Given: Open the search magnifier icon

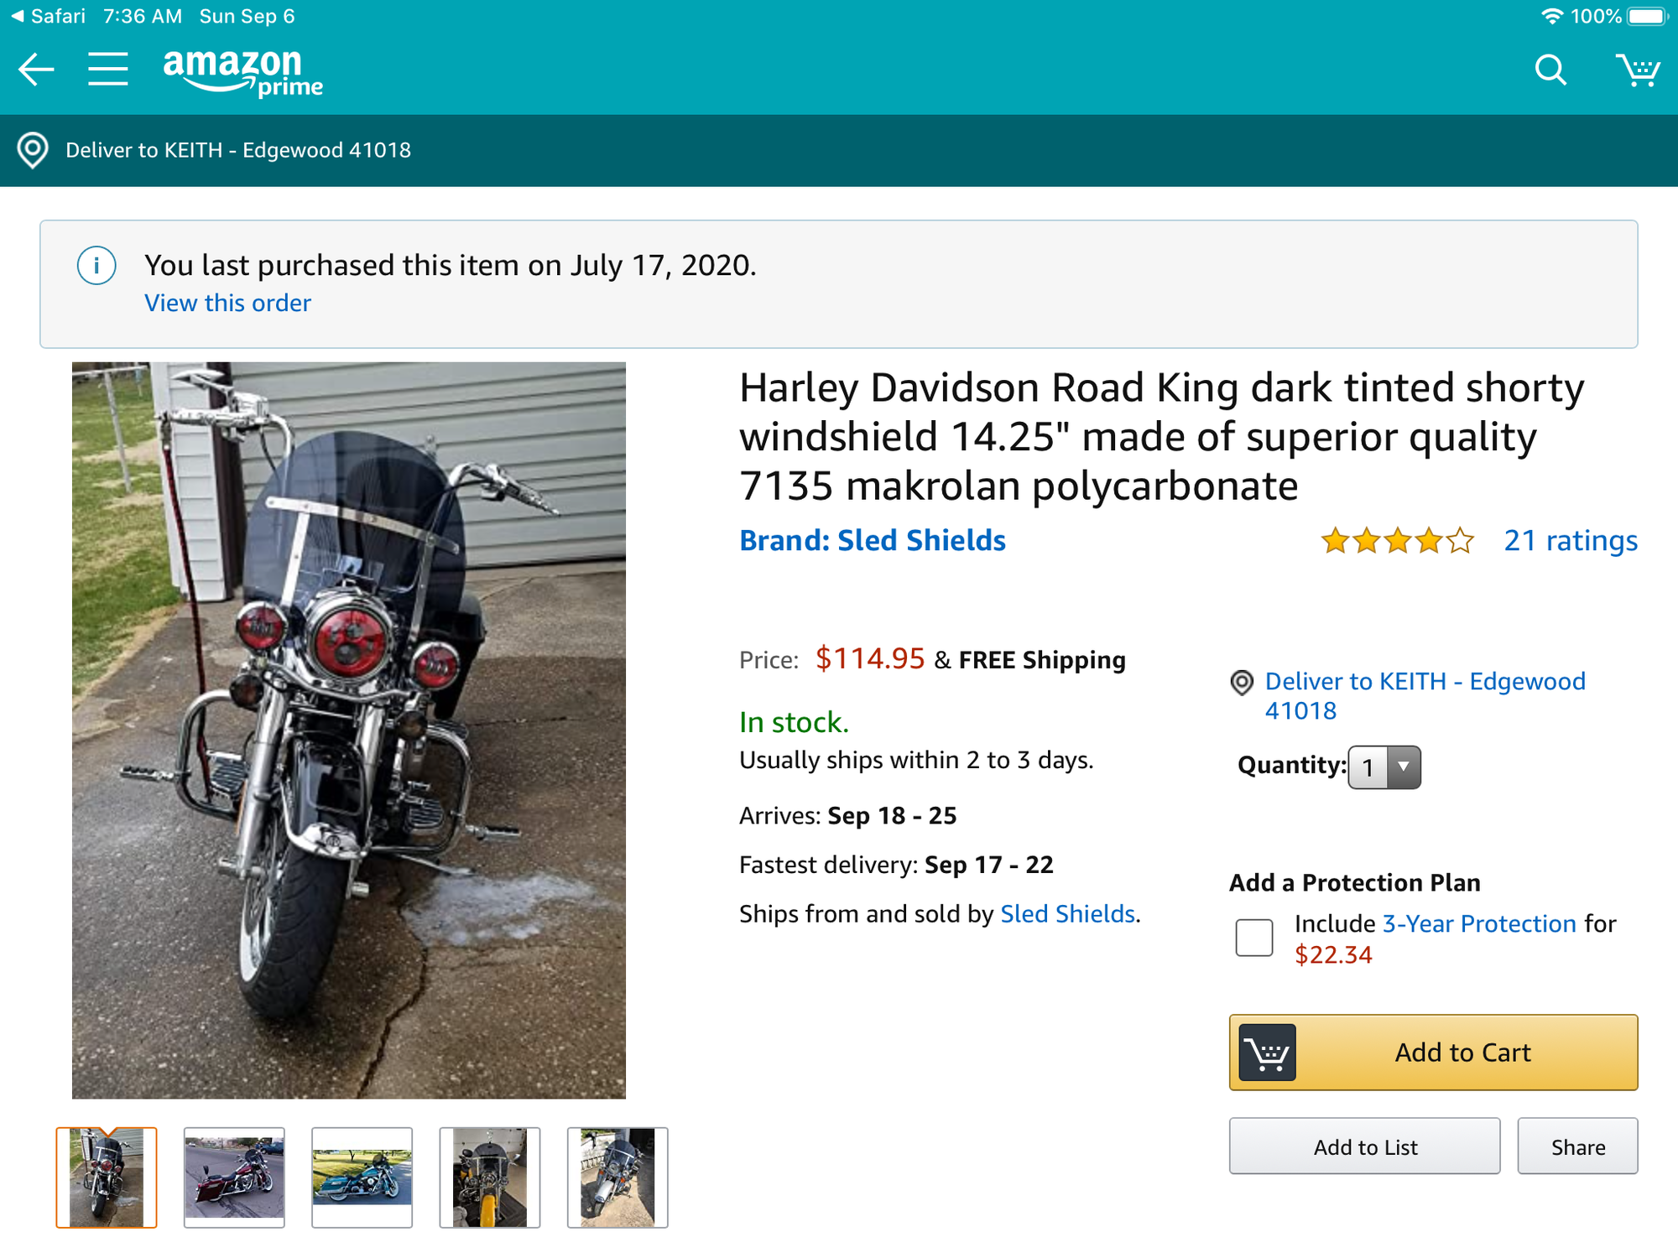Looking at the screenshot, I should click(x=1550, y=70).
